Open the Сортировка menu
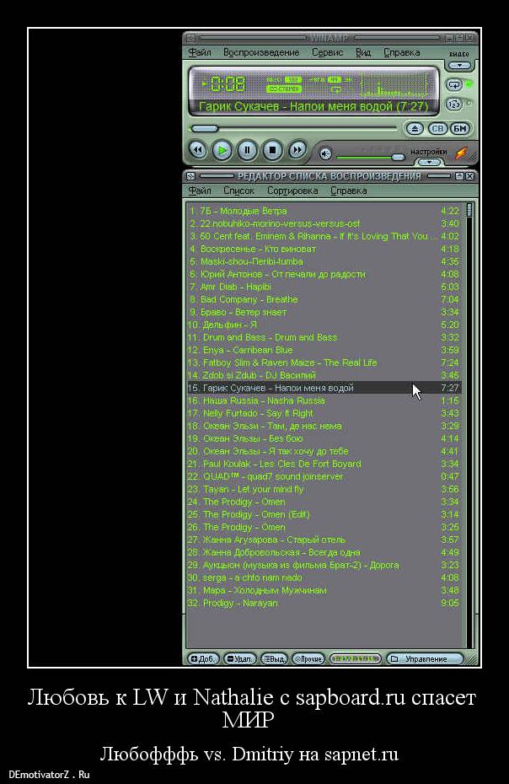The width and height of the screenshot is (509, 784). 292,191
